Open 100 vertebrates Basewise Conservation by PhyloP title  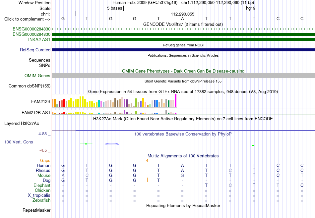(183, 134)
